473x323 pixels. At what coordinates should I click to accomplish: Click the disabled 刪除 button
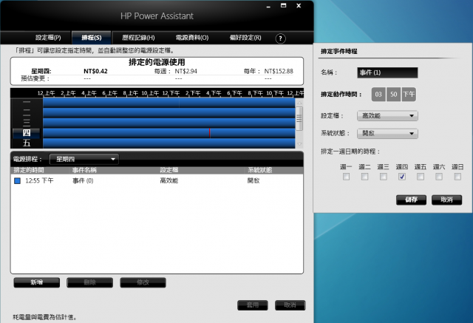[90, 282]
